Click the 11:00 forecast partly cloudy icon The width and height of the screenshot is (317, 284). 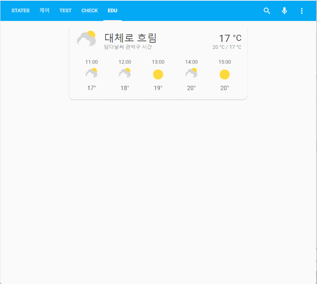(x=91, y=73)
